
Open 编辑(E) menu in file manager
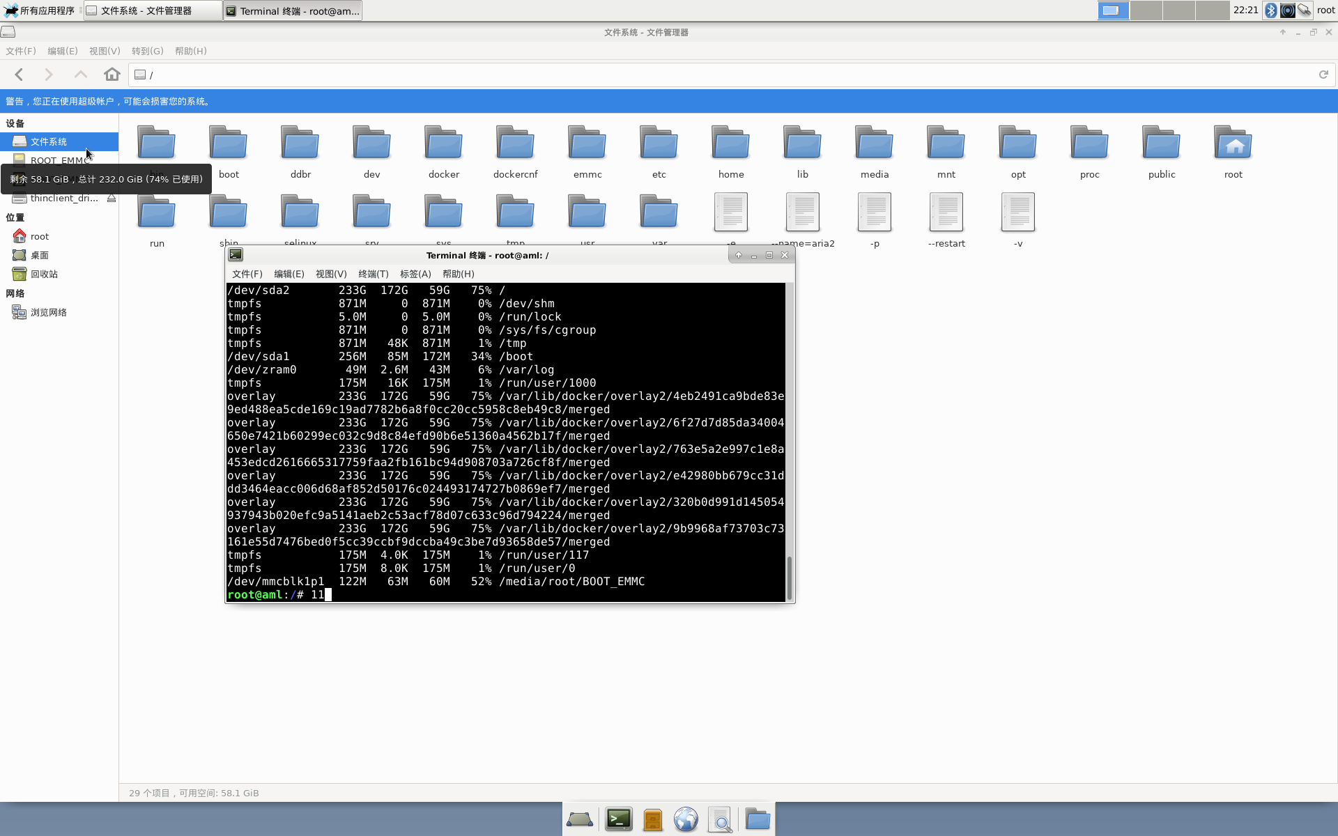63,51
